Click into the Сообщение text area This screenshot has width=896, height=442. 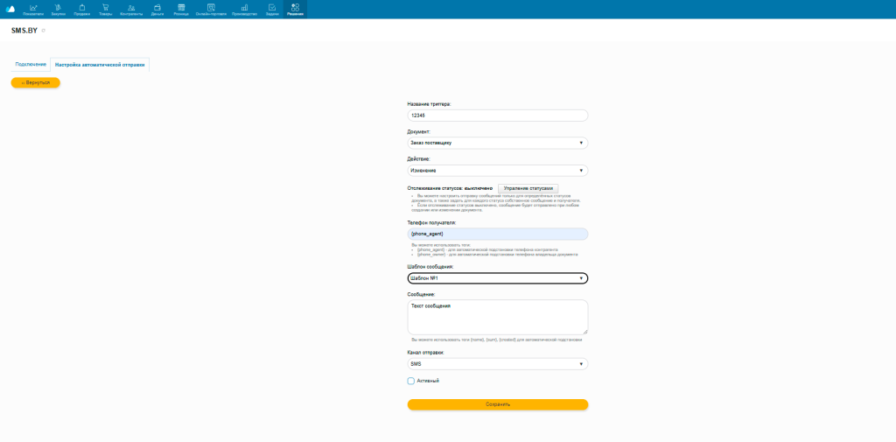[x=497, y=317]
